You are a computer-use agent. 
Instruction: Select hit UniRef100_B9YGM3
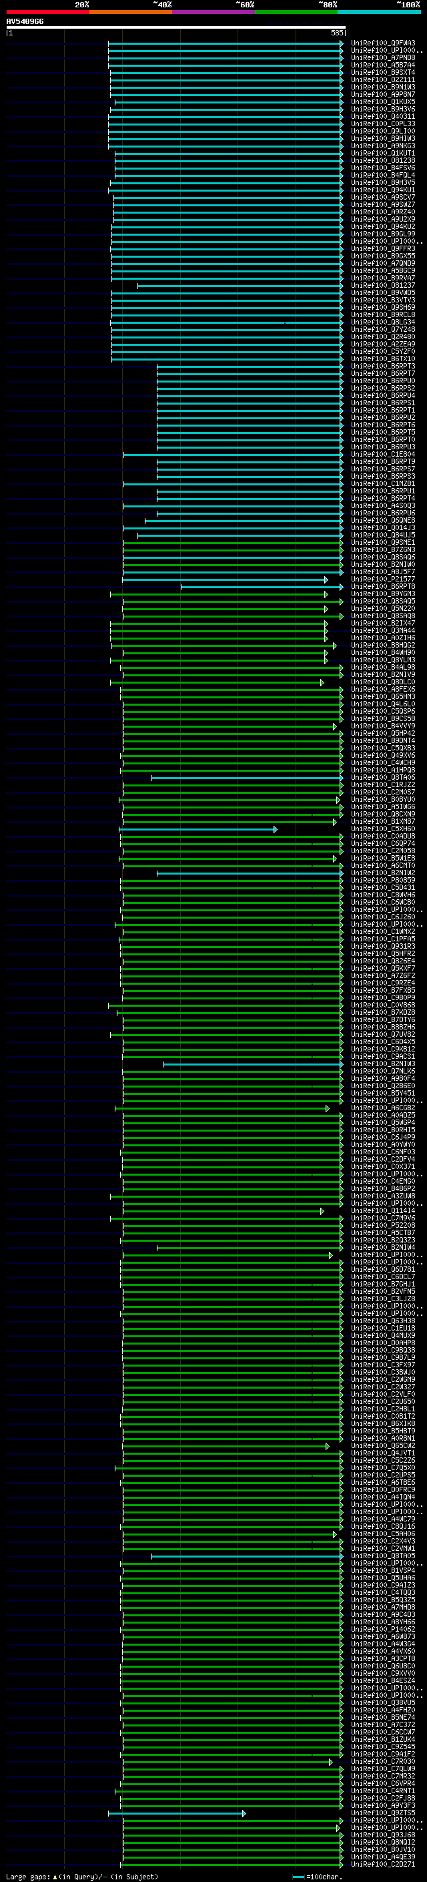[383, 594]
